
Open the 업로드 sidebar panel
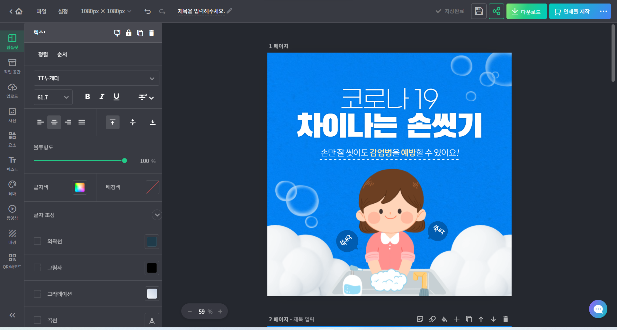coord(12,90)
